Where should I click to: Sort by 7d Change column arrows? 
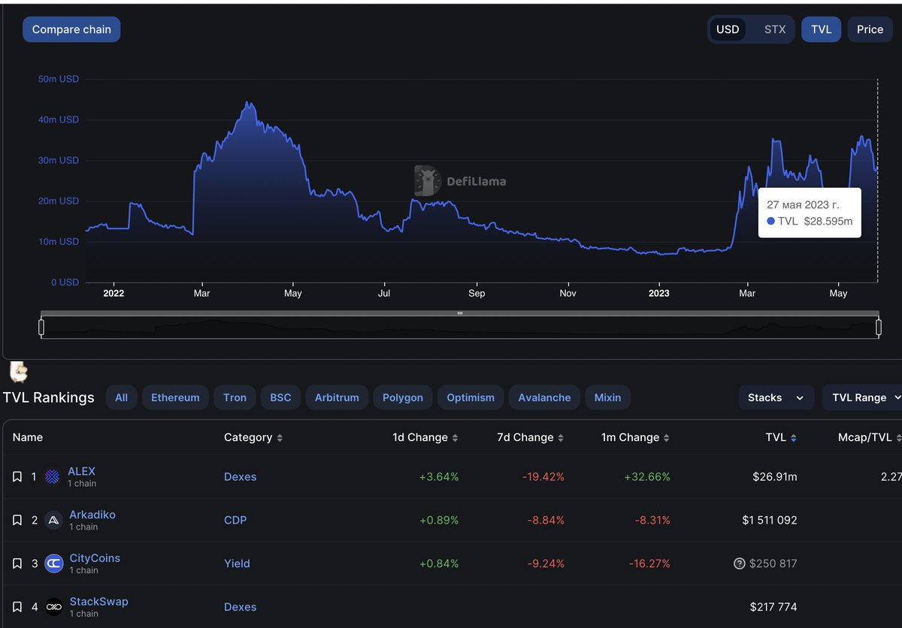coord(560,438)
